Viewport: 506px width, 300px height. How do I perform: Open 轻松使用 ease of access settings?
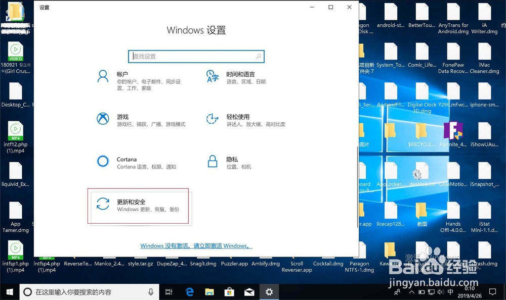pyautogui.click(x=245, y=120)
